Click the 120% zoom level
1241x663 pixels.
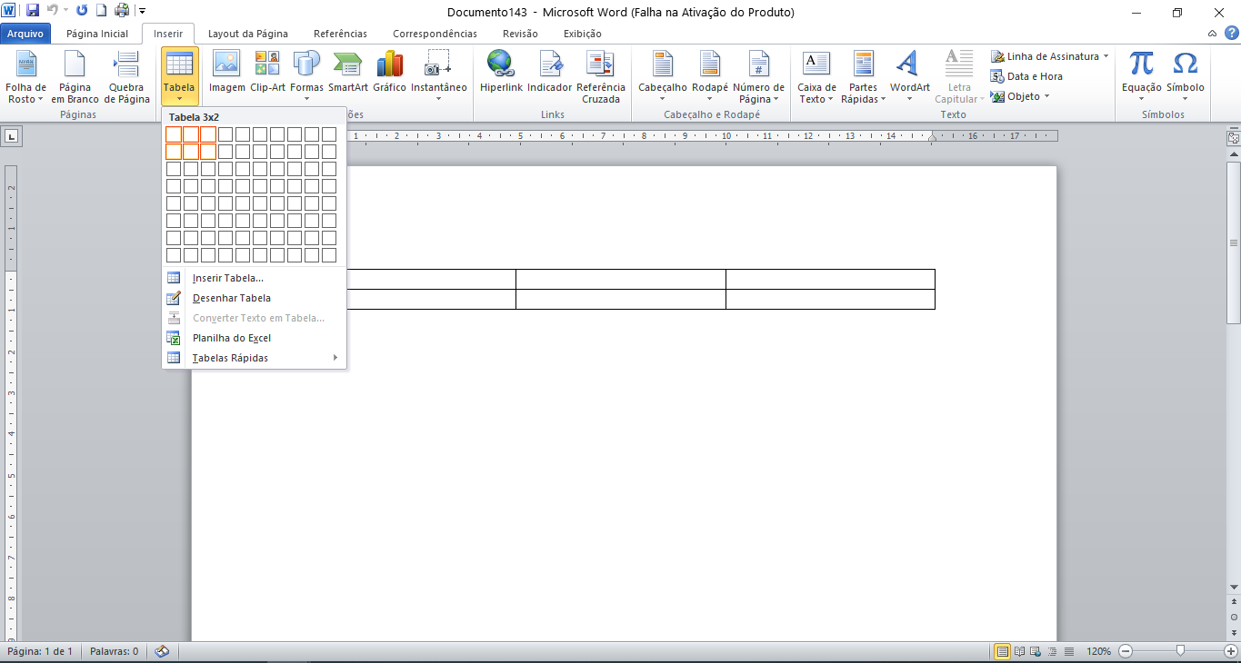(1098, 651)
